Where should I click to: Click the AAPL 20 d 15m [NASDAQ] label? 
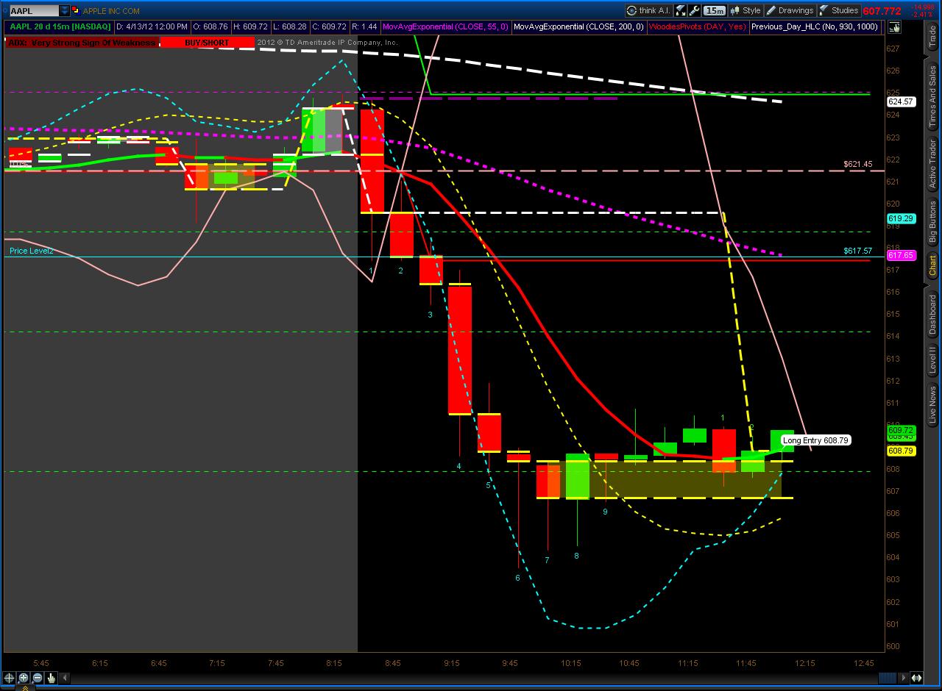click(x=60, y=27)
